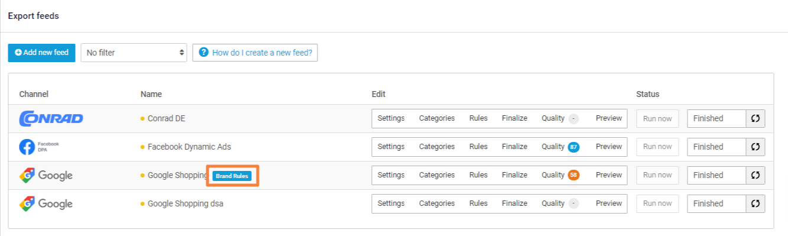
Task: Open Settings for Google Shopping dsa
Action: pyautogui.click(x=391, y=203)
